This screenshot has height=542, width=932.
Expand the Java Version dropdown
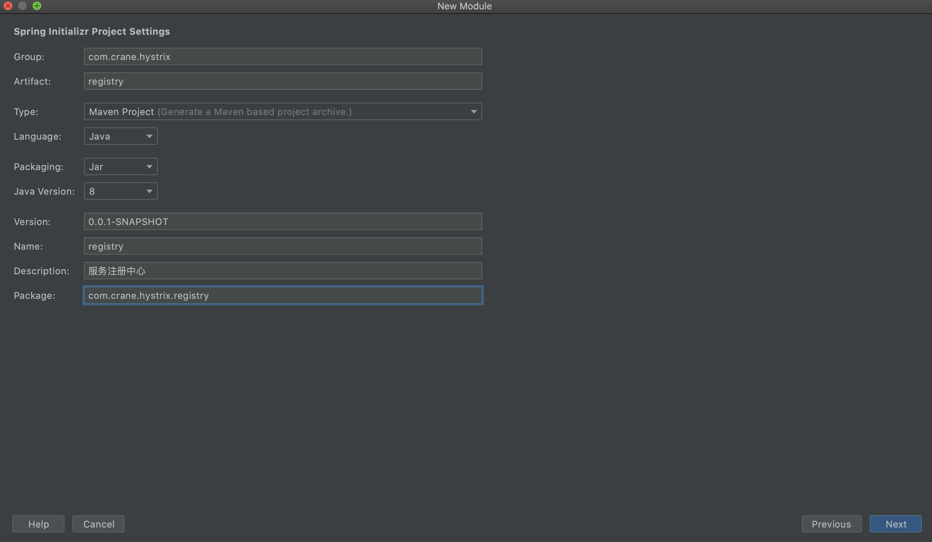click(121, 191)
